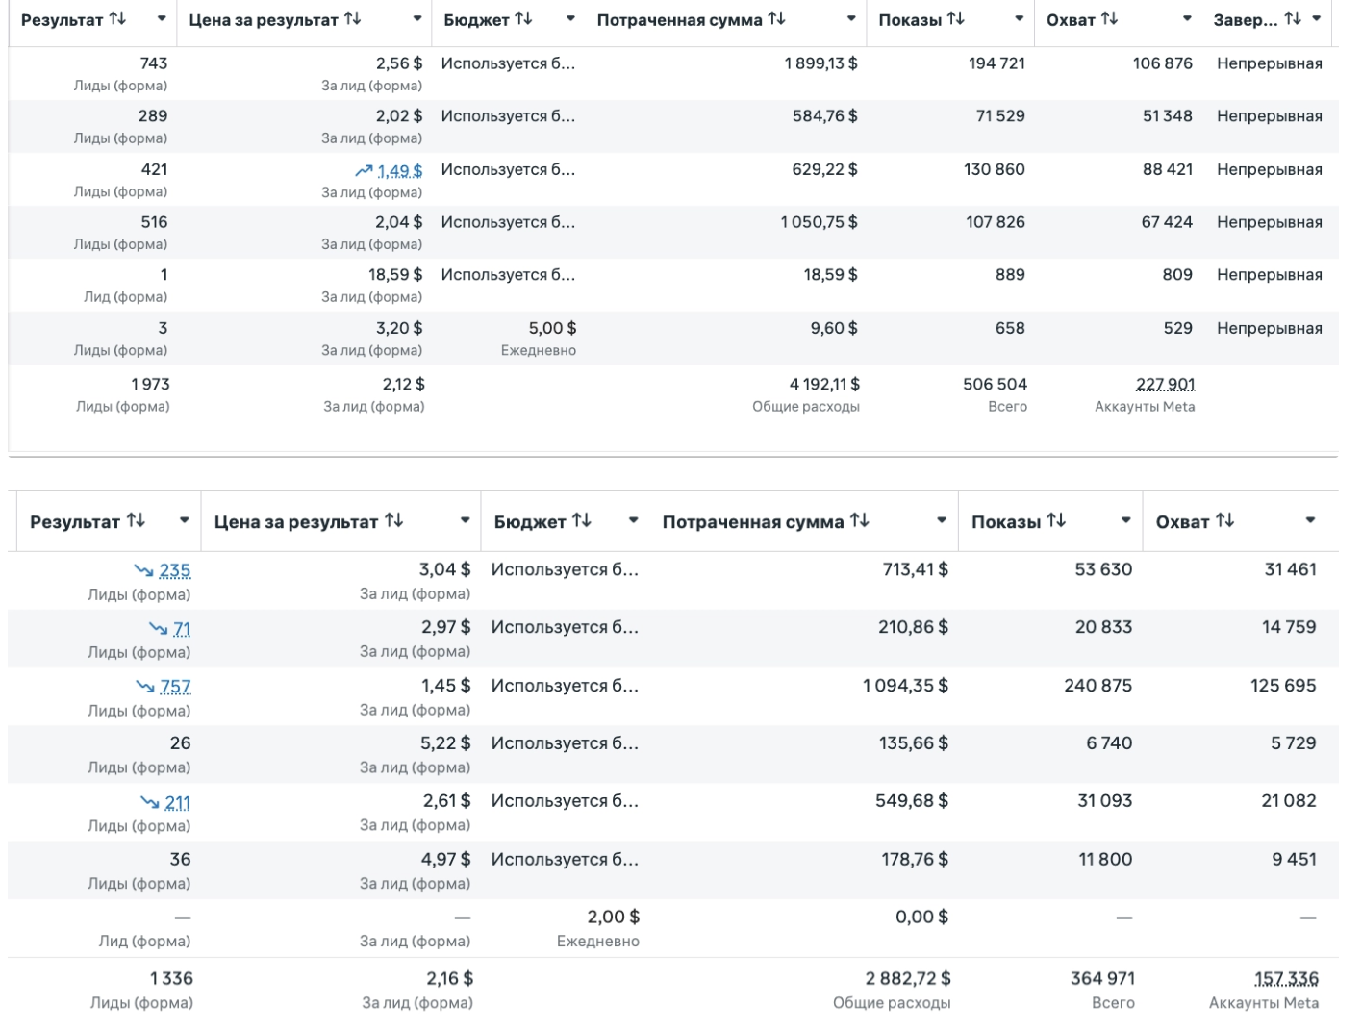Select the 106 876 reach cell
The height and width of the screenshot is (1031, 1362).
(1163, 63)
